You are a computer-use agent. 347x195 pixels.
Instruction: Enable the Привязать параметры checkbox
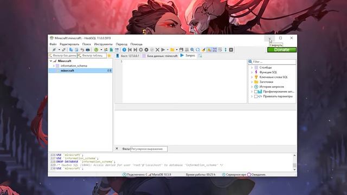tap(256, 96)
